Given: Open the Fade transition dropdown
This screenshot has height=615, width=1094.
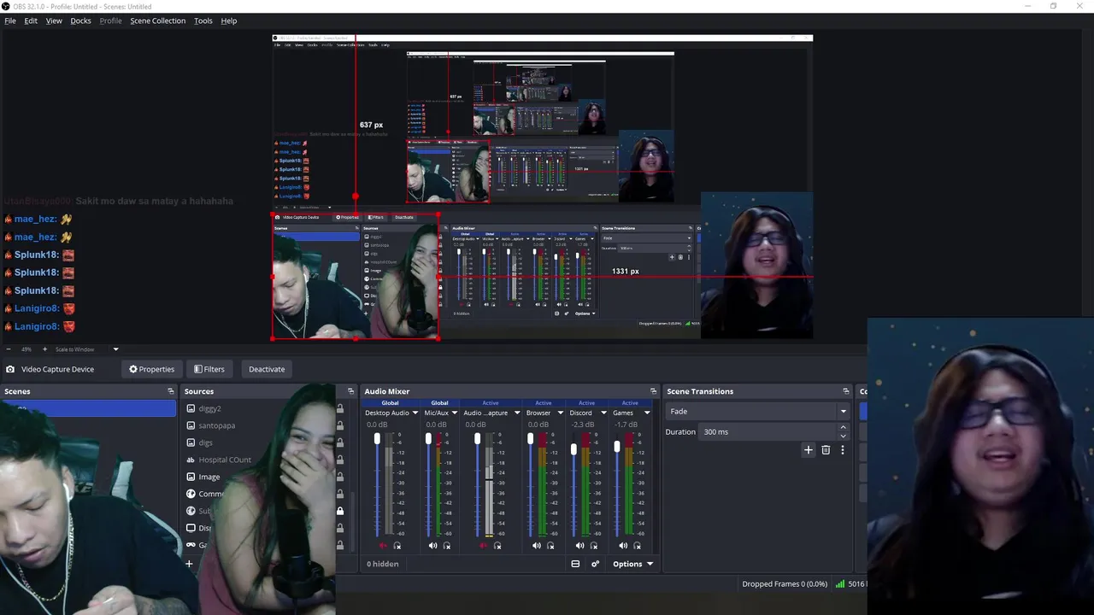Looking at the screenshot, I should (757, 411).
